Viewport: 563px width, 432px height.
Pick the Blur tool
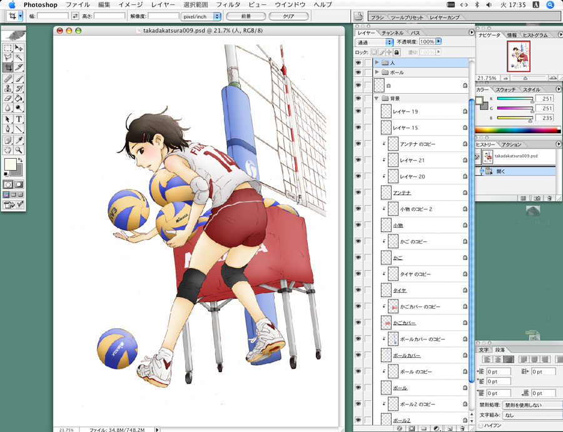8,108
